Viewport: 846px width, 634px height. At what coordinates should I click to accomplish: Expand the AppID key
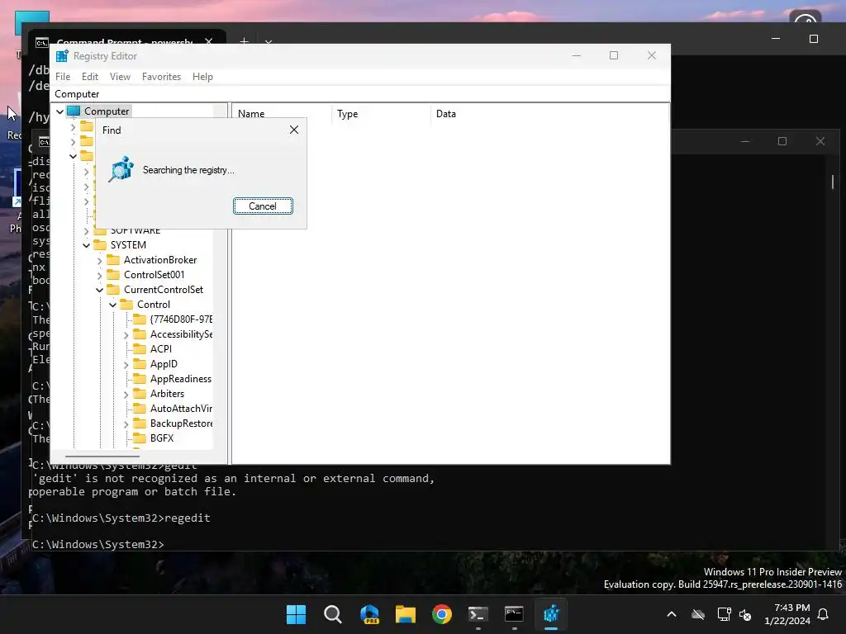(x=126, y=365)
